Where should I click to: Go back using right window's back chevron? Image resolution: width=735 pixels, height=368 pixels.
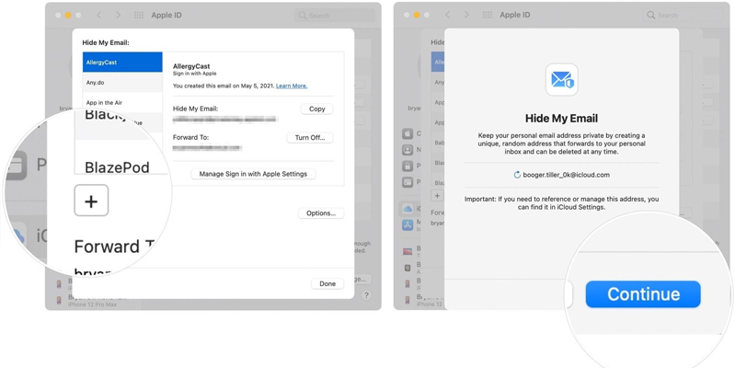[448, 15]
